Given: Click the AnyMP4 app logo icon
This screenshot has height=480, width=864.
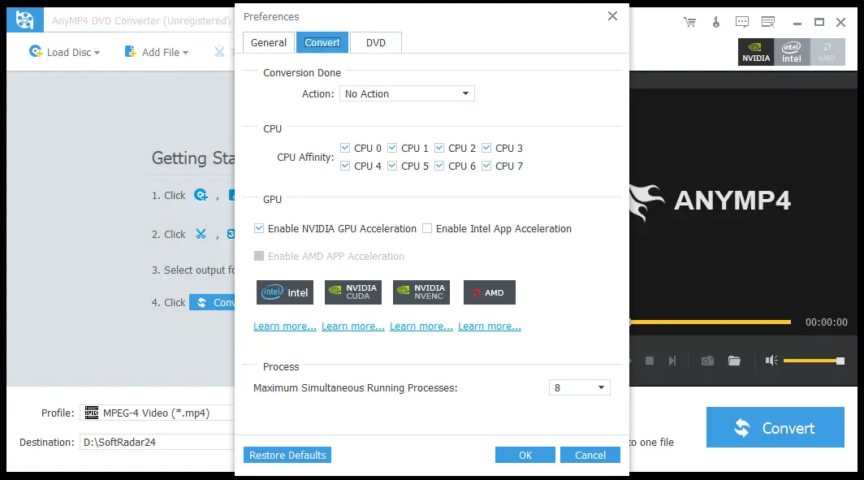Looking at the screenshot, I should click(x=25, y=20).
